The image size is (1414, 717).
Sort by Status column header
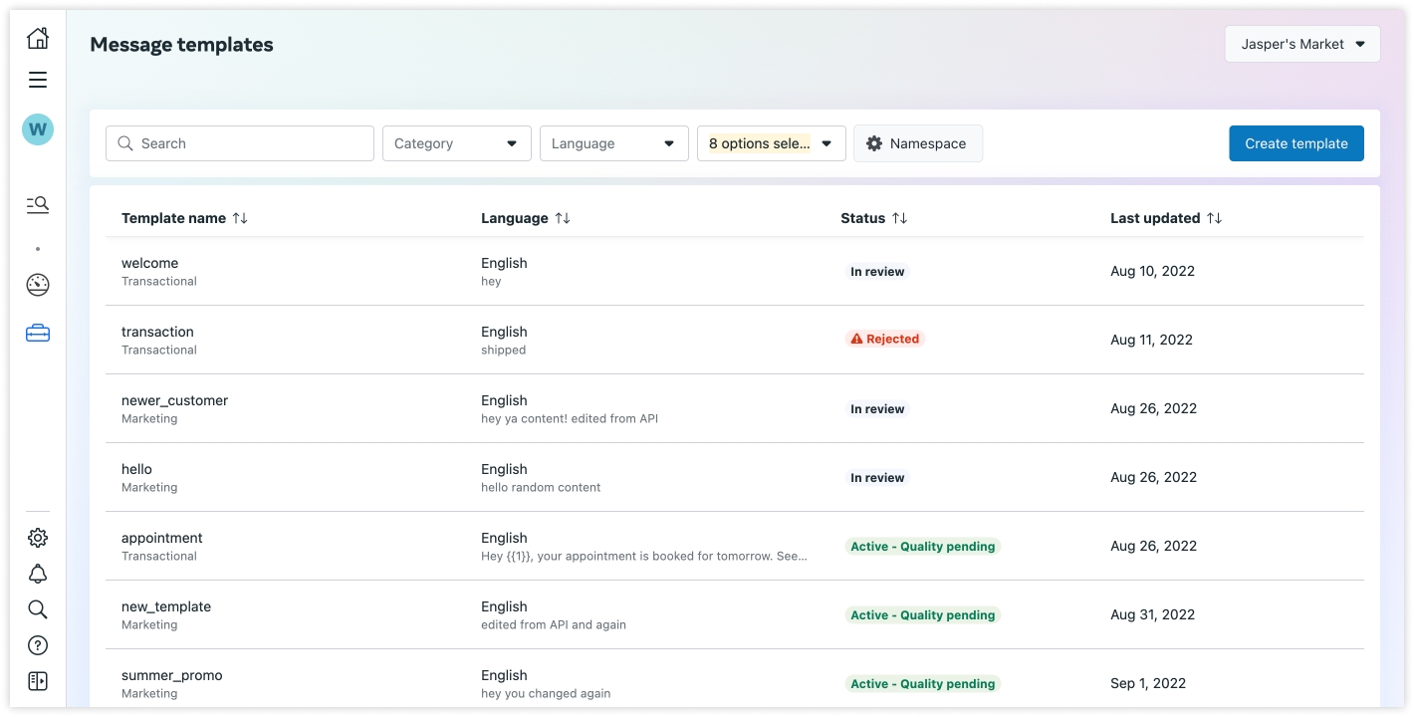point(899,218)
